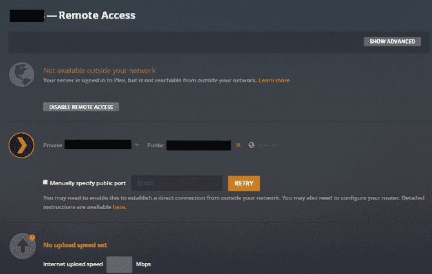Click the Mbps unit label
The image size is (432, 274).
[143, 264]
